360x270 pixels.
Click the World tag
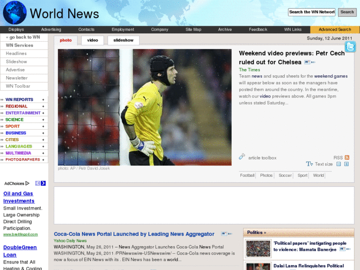click(318, 175)
